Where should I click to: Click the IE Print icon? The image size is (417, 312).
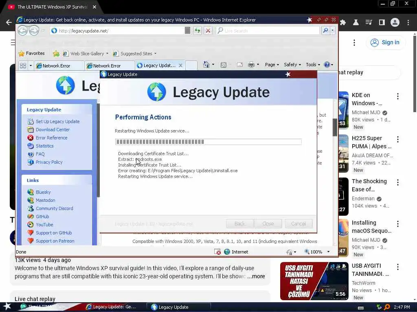(251, 65)
